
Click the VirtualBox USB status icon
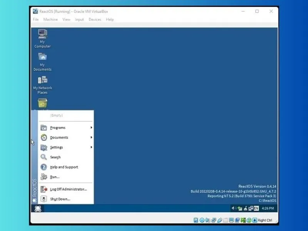coord(219,220)
